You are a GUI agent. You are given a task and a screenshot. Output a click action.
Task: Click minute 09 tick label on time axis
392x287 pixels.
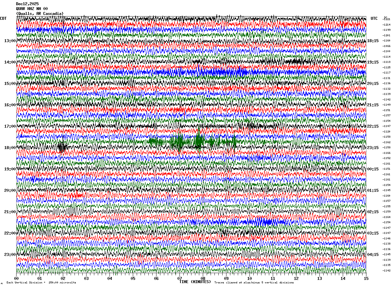226,278
